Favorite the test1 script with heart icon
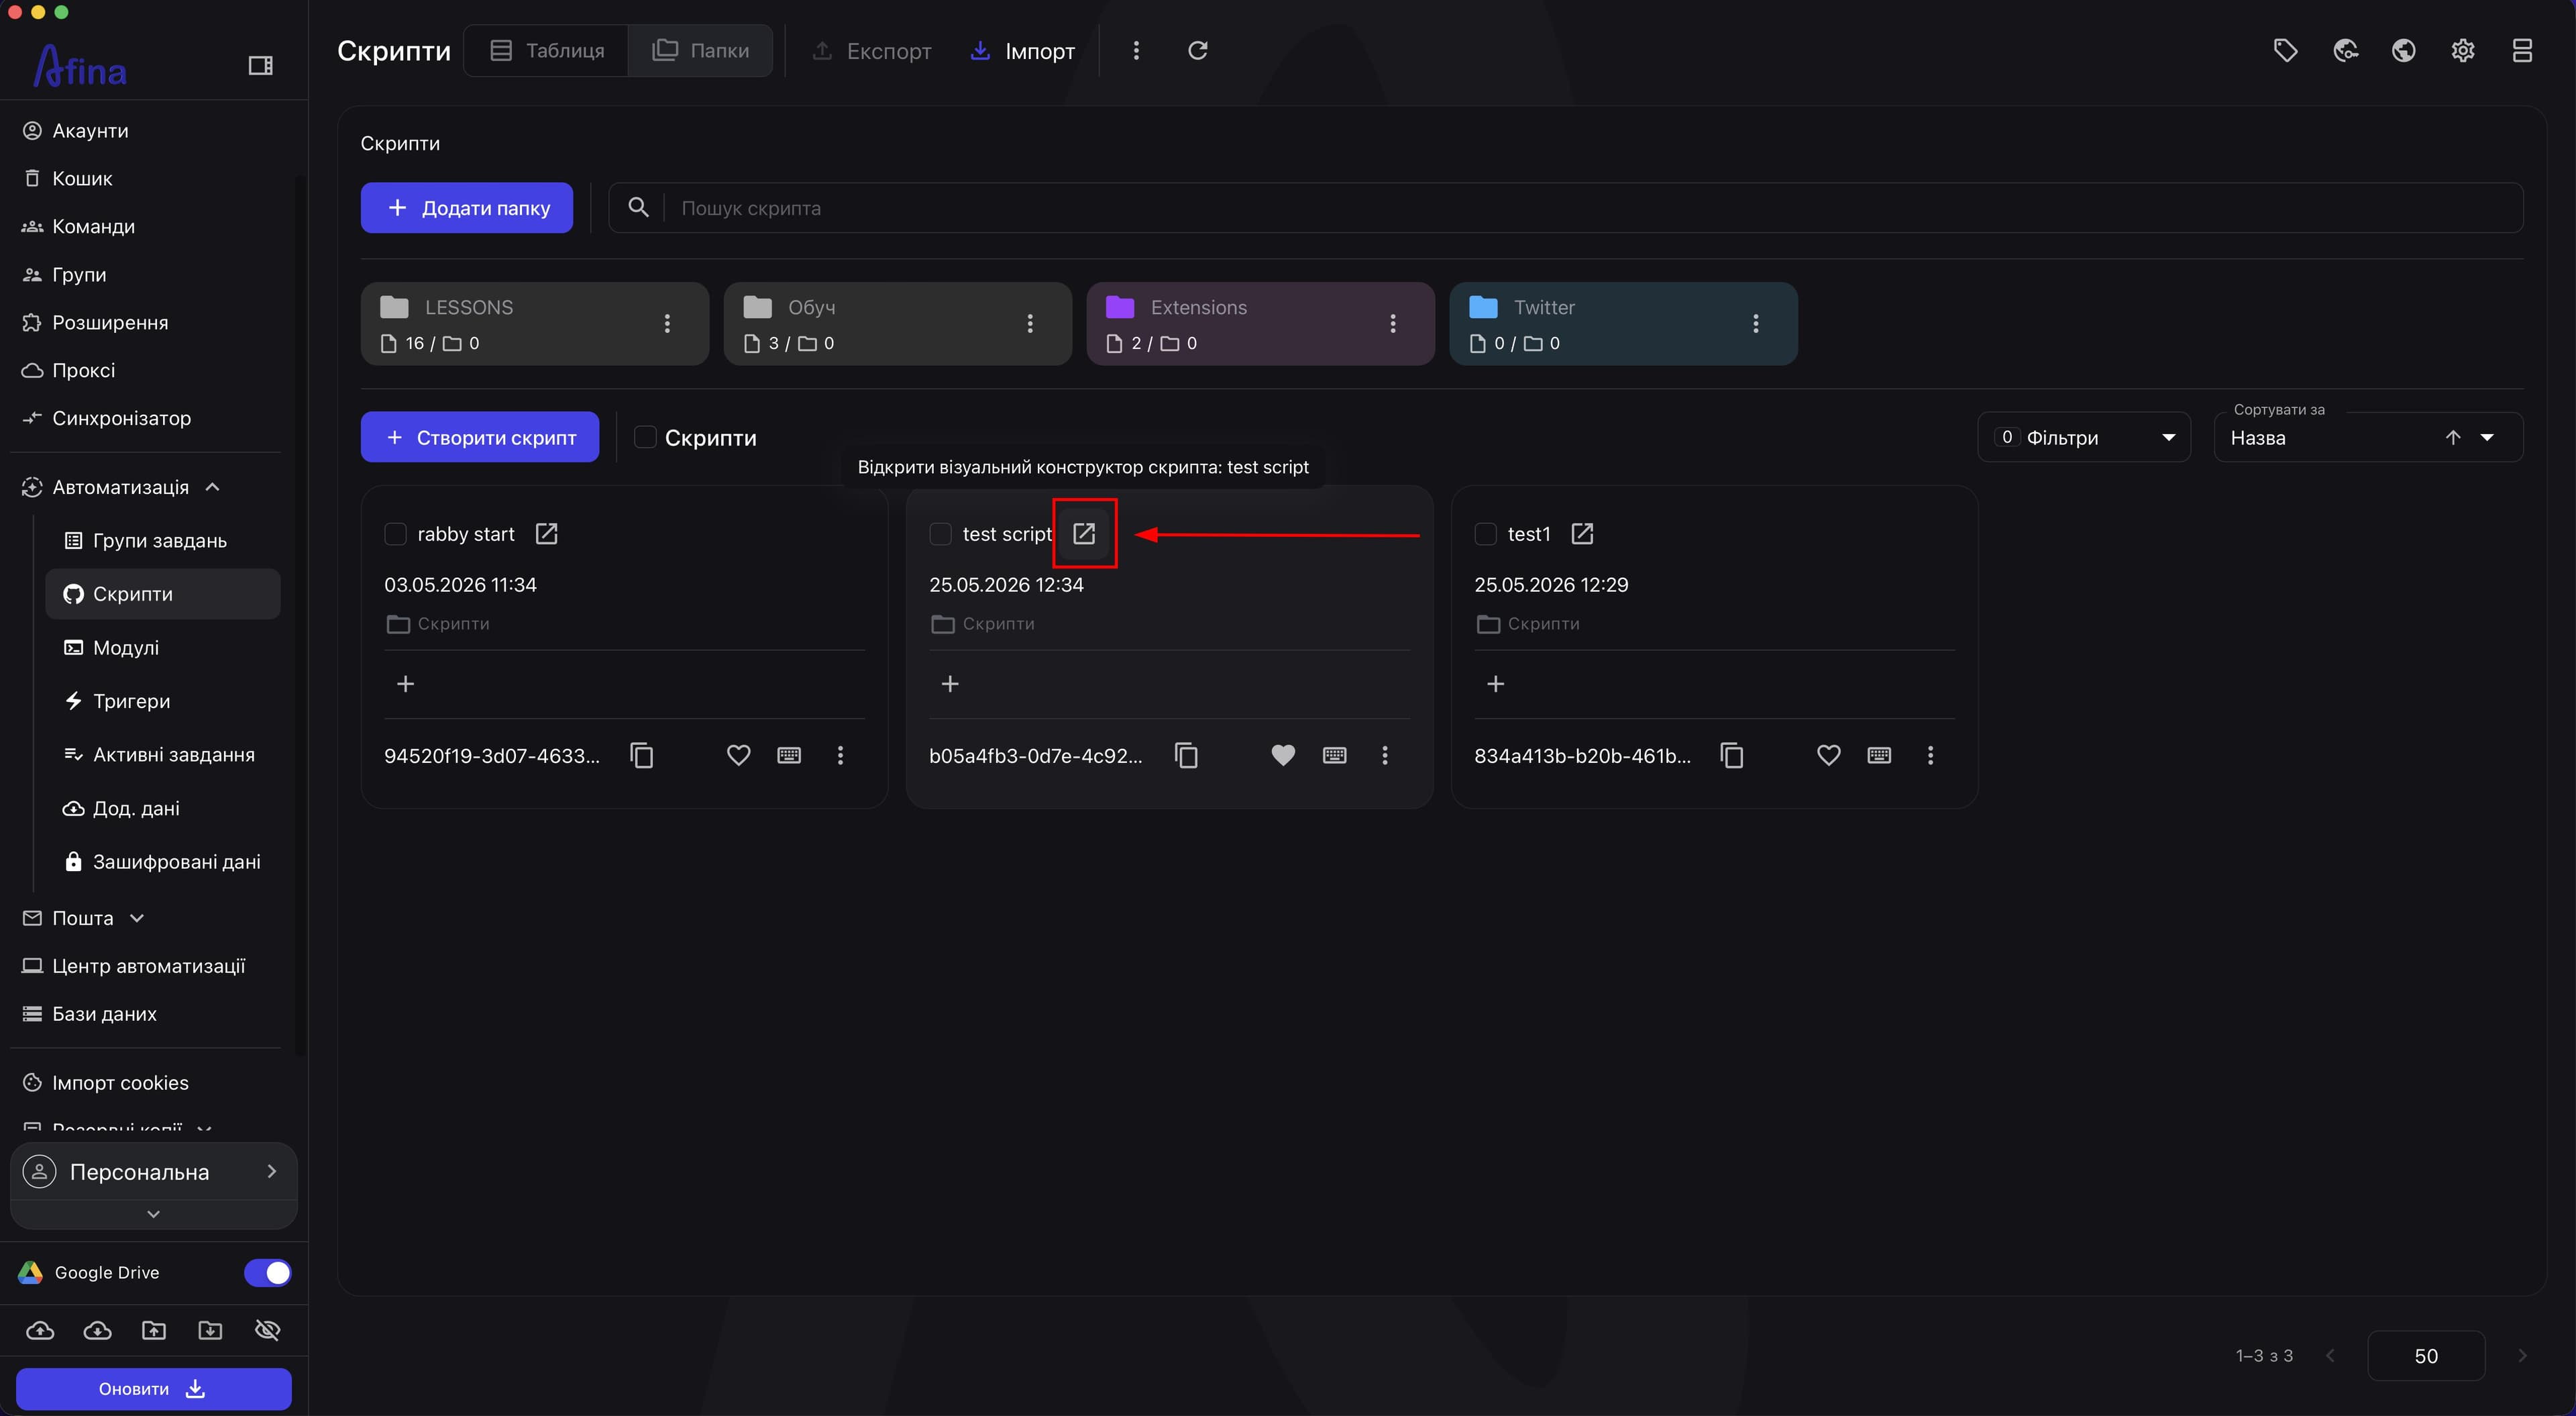Image resolution: width=2576 pixels, height=1416 pixels. [x=1828, y=756]
